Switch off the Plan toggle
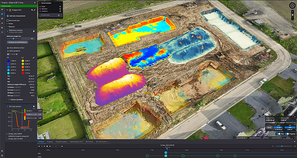This screenshot has width=297, height=158. pos(278,134)
